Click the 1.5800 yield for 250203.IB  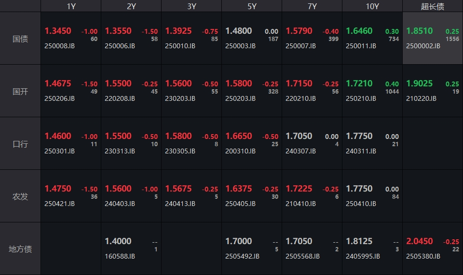pyautogui.click(x=239, y=83)
